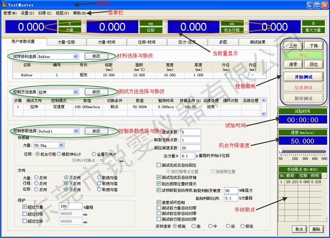330x238 pixels.
Task: Expand the 控制方法选择 拉伸 dropdown
Action: pos(75,92)
